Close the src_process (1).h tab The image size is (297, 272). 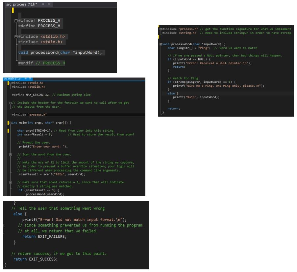click(49, 4)
